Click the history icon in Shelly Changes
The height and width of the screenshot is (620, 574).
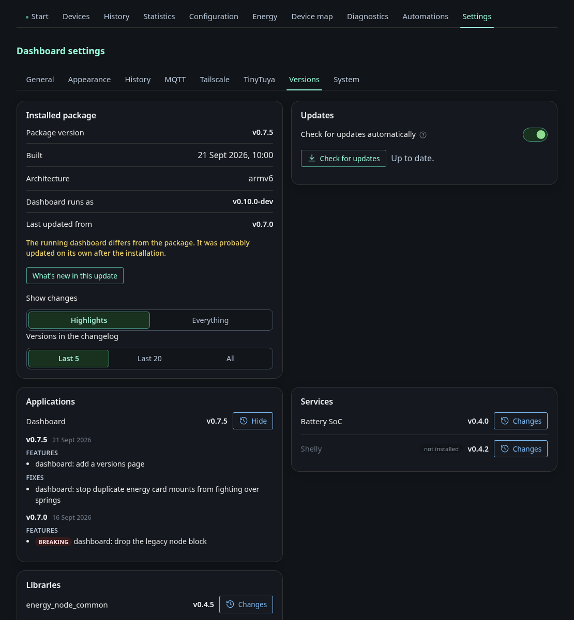coord(505,449)
